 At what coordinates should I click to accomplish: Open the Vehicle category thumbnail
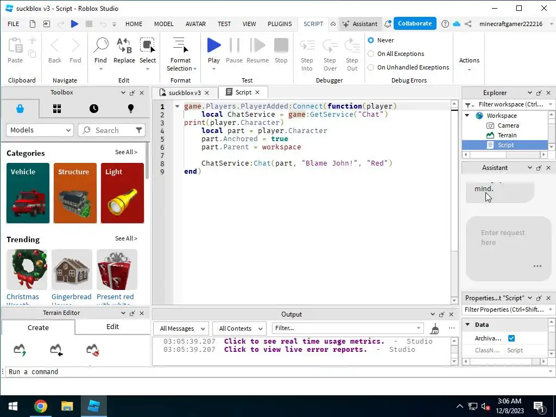tap(28, 193)
